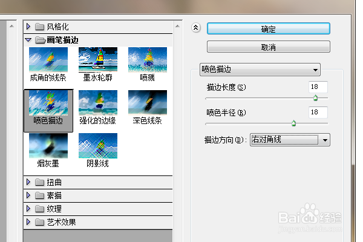363x242 pixels.
Task: Expand the 艺术效果 filter folder
Action: tap(28, 222)
